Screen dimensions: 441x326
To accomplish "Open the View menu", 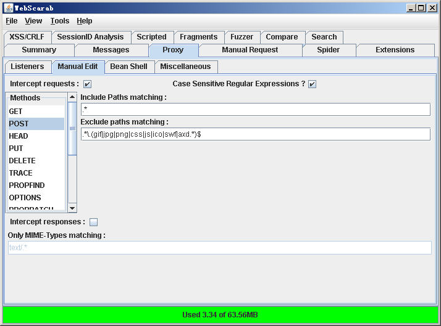I will 33,21.
